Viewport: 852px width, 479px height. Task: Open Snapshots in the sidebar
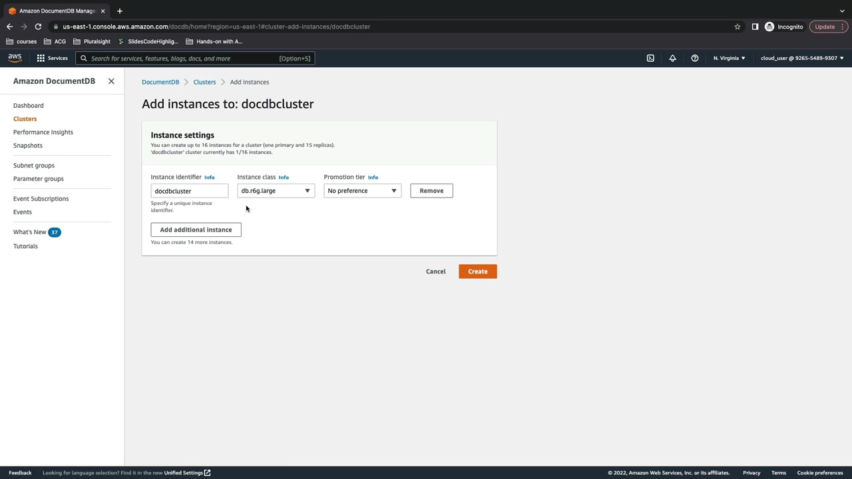click(x=28, y=146)
